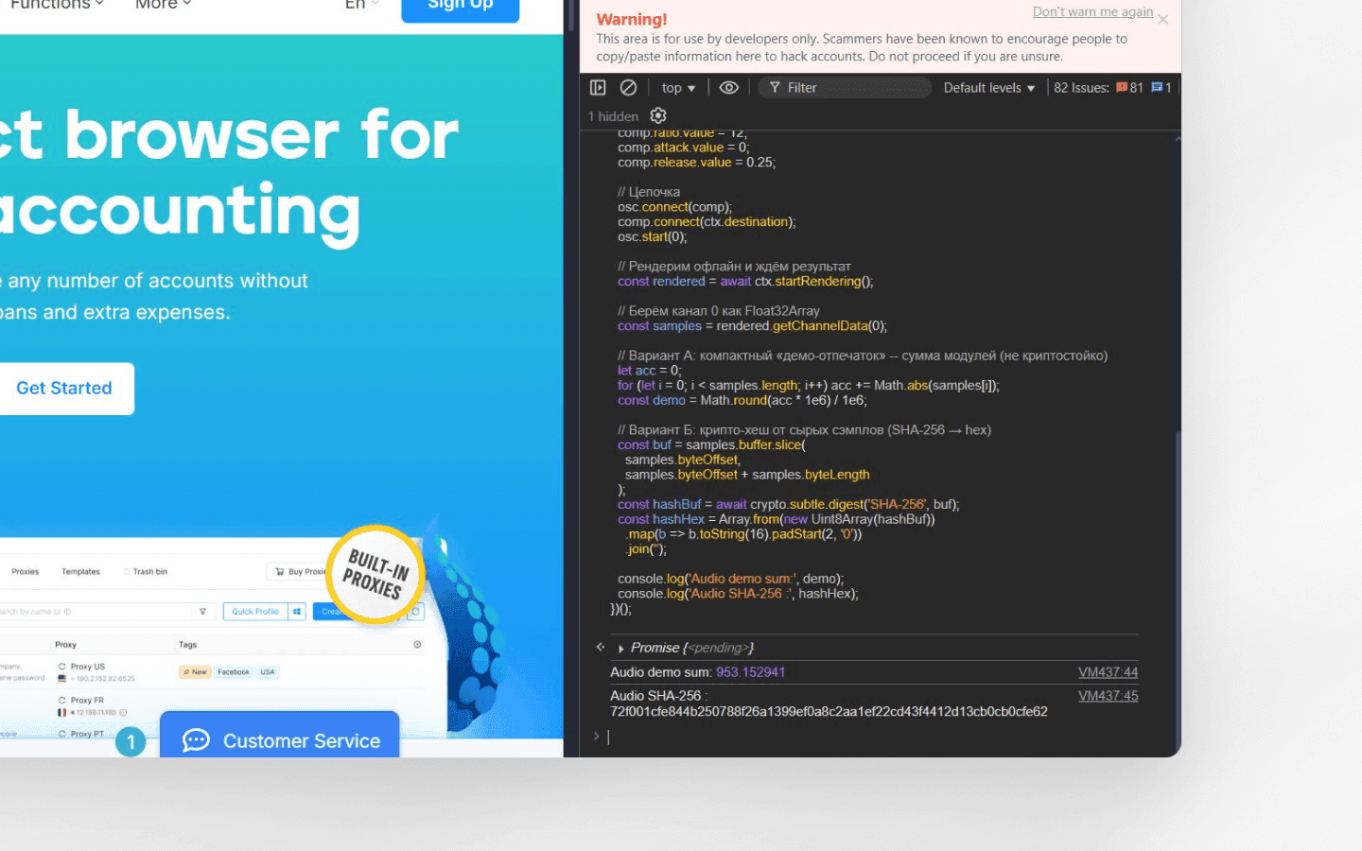Image resolution: width=1362 pixels, height=851 pixels.
Task: Click the console vertical scrollbar thumb
Action: pyautogui.click(x=1178, y=591)
